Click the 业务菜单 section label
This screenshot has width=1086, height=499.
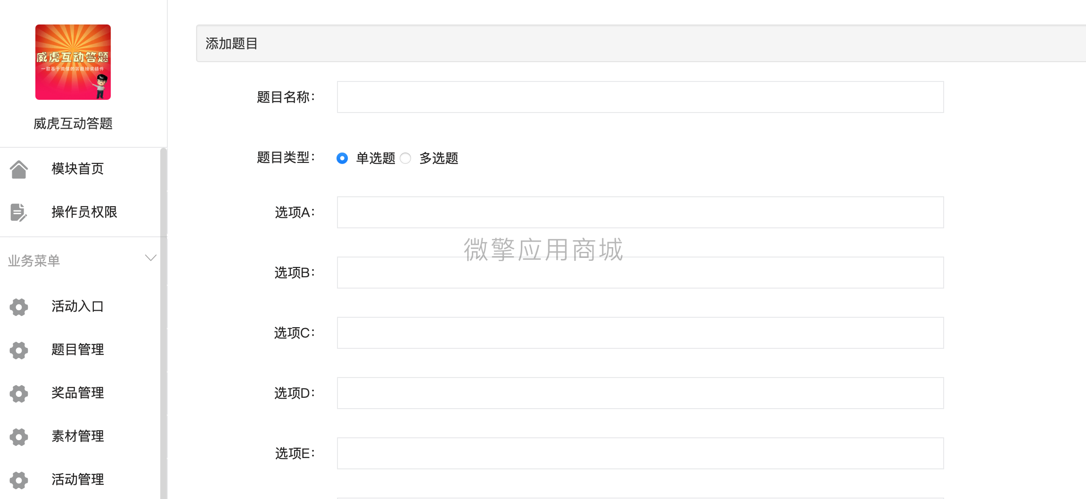[34, 261]
